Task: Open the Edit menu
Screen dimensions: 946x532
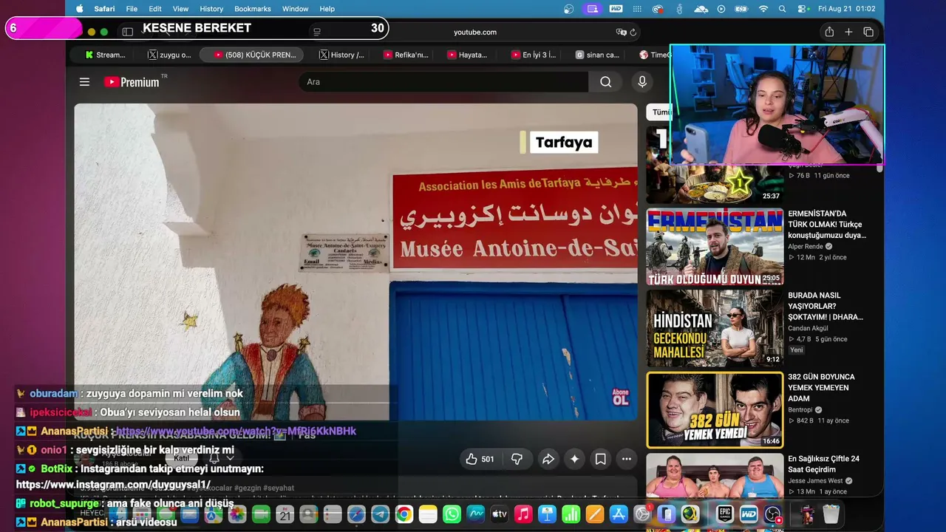Action: (x=155, y=9)
